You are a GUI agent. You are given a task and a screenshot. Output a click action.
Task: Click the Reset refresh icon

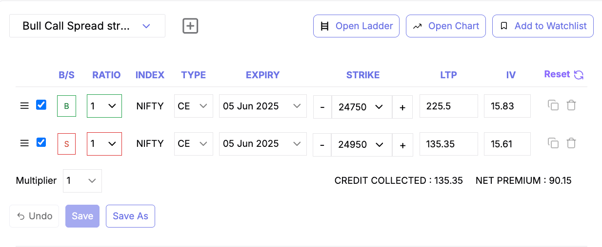click(x=579, y=75)
